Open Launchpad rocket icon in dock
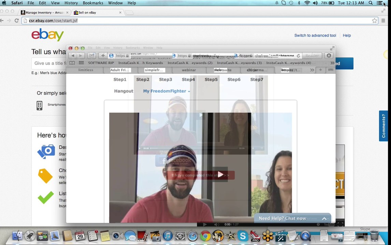 tap(30, 235)
